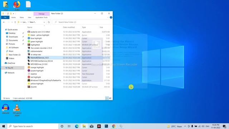Expand the ribbon with the chevron
The height and width of the screenshot is (129, 229).
point(108,18)
